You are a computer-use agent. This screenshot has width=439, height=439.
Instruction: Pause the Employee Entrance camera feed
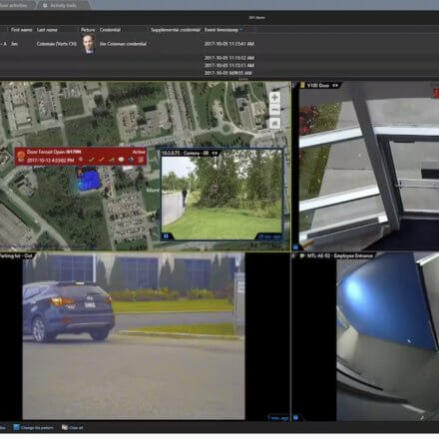295,418
